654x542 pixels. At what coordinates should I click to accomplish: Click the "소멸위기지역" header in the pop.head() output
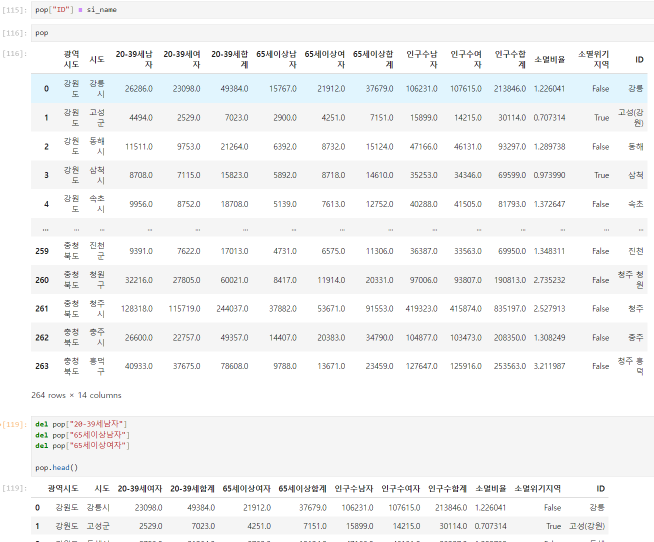(x=537, y=488)
